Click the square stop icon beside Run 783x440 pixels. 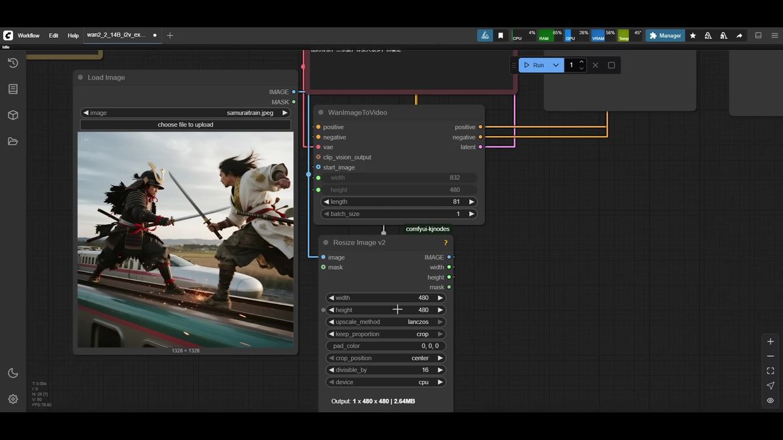coord(611,65)
